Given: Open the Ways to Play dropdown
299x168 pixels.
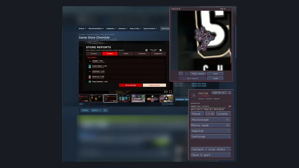Looking at the screenshot, I should point(136,29).
